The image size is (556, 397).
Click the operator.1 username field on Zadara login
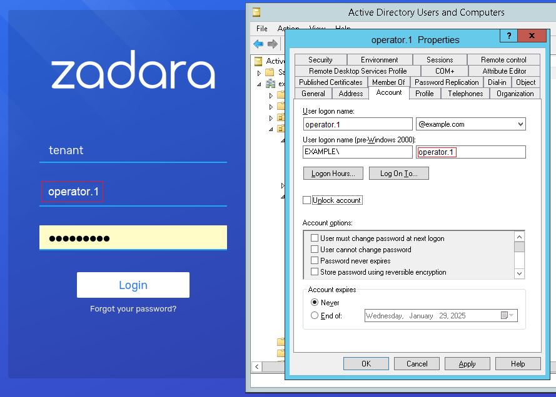(x=133, y=192)
